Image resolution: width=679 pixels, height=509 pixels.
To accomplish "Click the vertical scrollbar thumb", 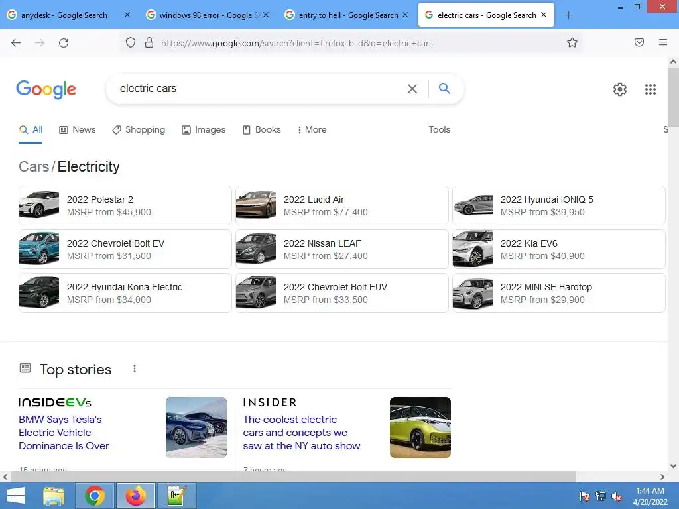I will pyautogui.click(x=673, y=97).
